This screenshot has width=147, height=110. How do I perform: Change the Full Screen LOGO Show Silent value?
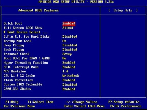68,28
